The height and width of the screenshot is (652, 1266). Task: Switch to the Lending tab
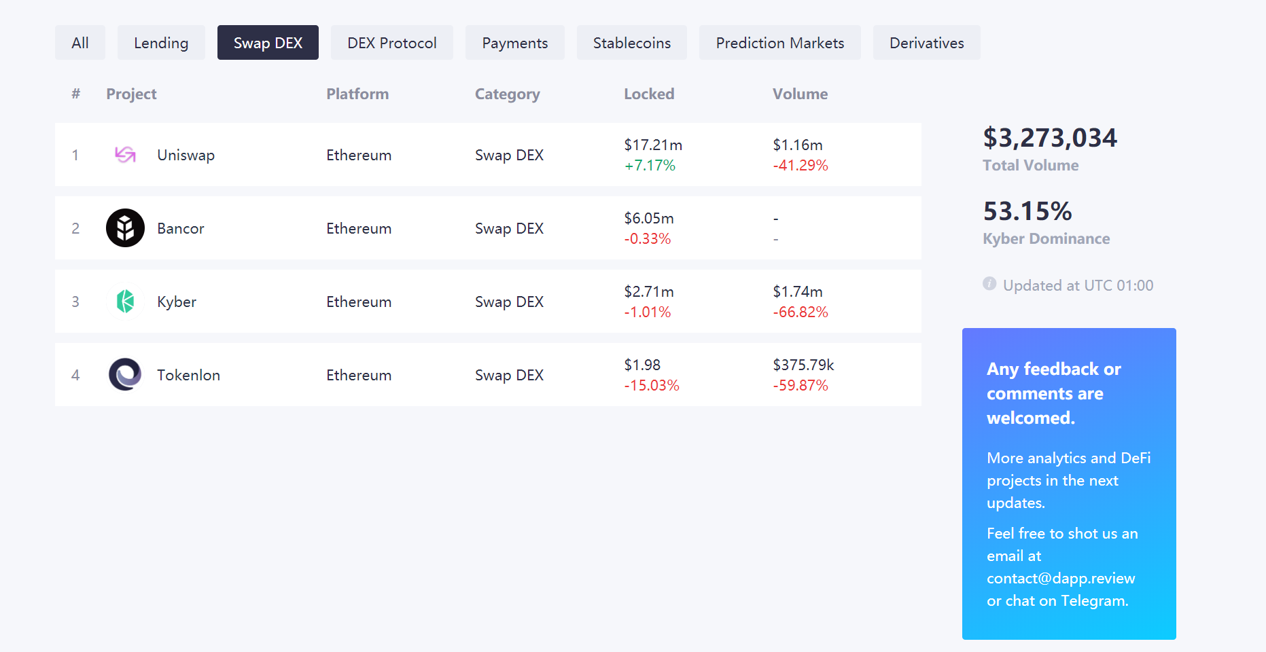pos(161,43)
